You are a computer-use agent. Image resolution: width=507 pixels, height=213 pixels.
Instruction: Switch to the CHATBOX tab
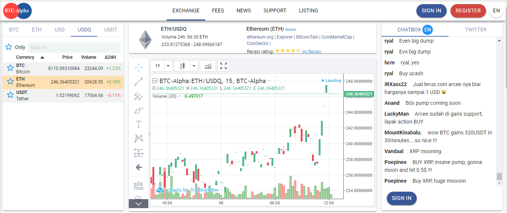point(409,30)
